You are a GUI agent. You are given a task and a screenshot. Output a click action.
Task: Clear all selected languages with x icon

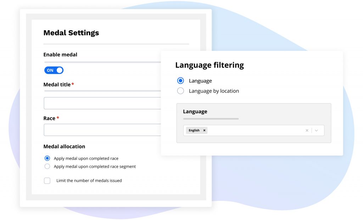[307, 131]
